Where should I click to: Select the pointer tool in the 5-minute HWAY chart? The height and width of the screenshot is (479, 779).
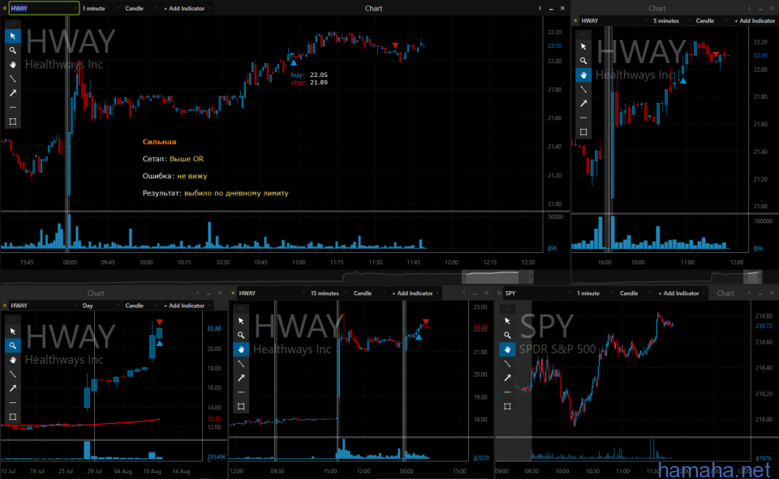tap(583, 47)
